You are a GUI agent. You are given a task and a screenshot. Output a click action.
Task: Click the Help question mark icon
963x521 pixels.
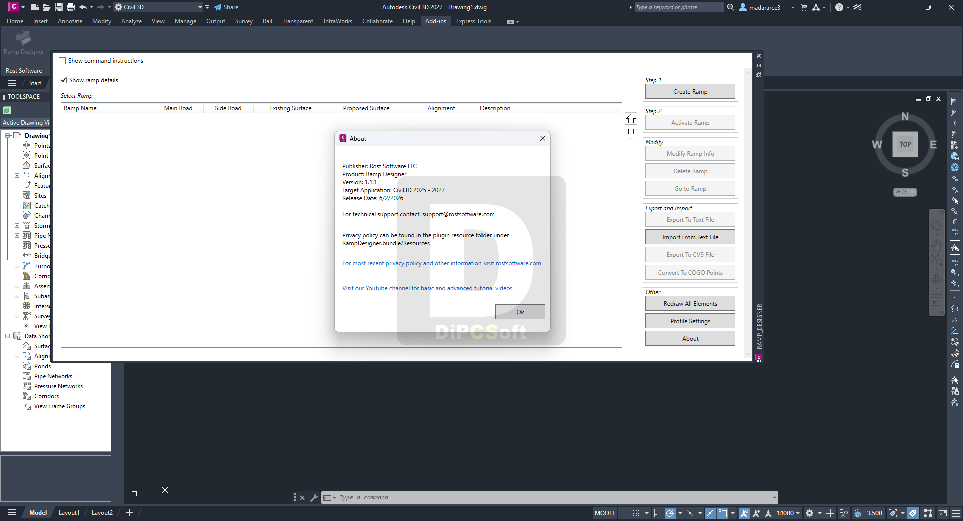(839, 7)
